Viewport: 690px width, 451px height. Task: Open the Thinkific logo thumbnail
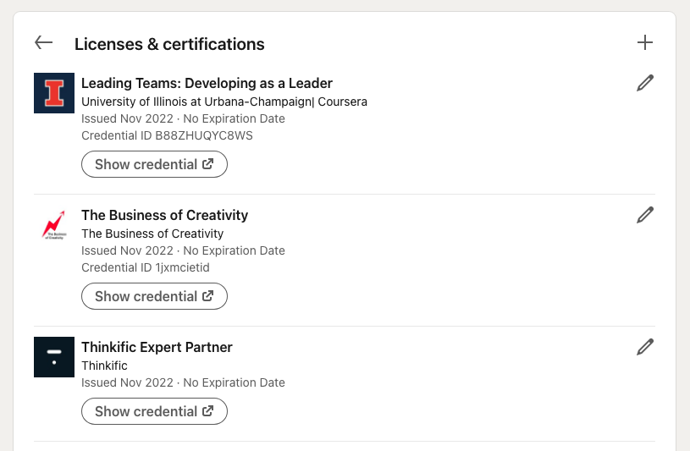(54, 357)
